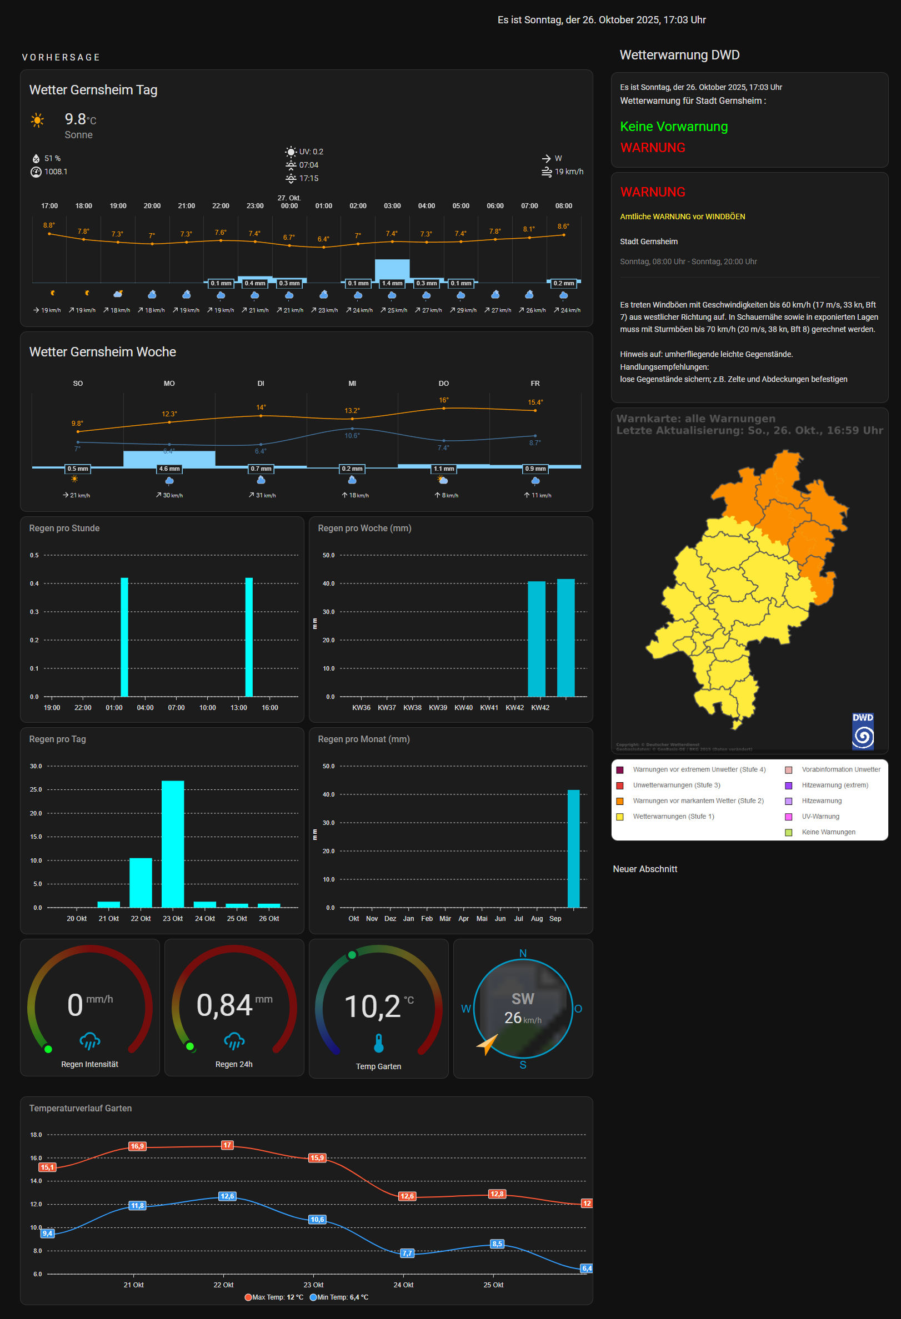This screenshot has width=901, height=1319.
Task: Click the green Keine Vorwarnung text
Action: point(673,127)
